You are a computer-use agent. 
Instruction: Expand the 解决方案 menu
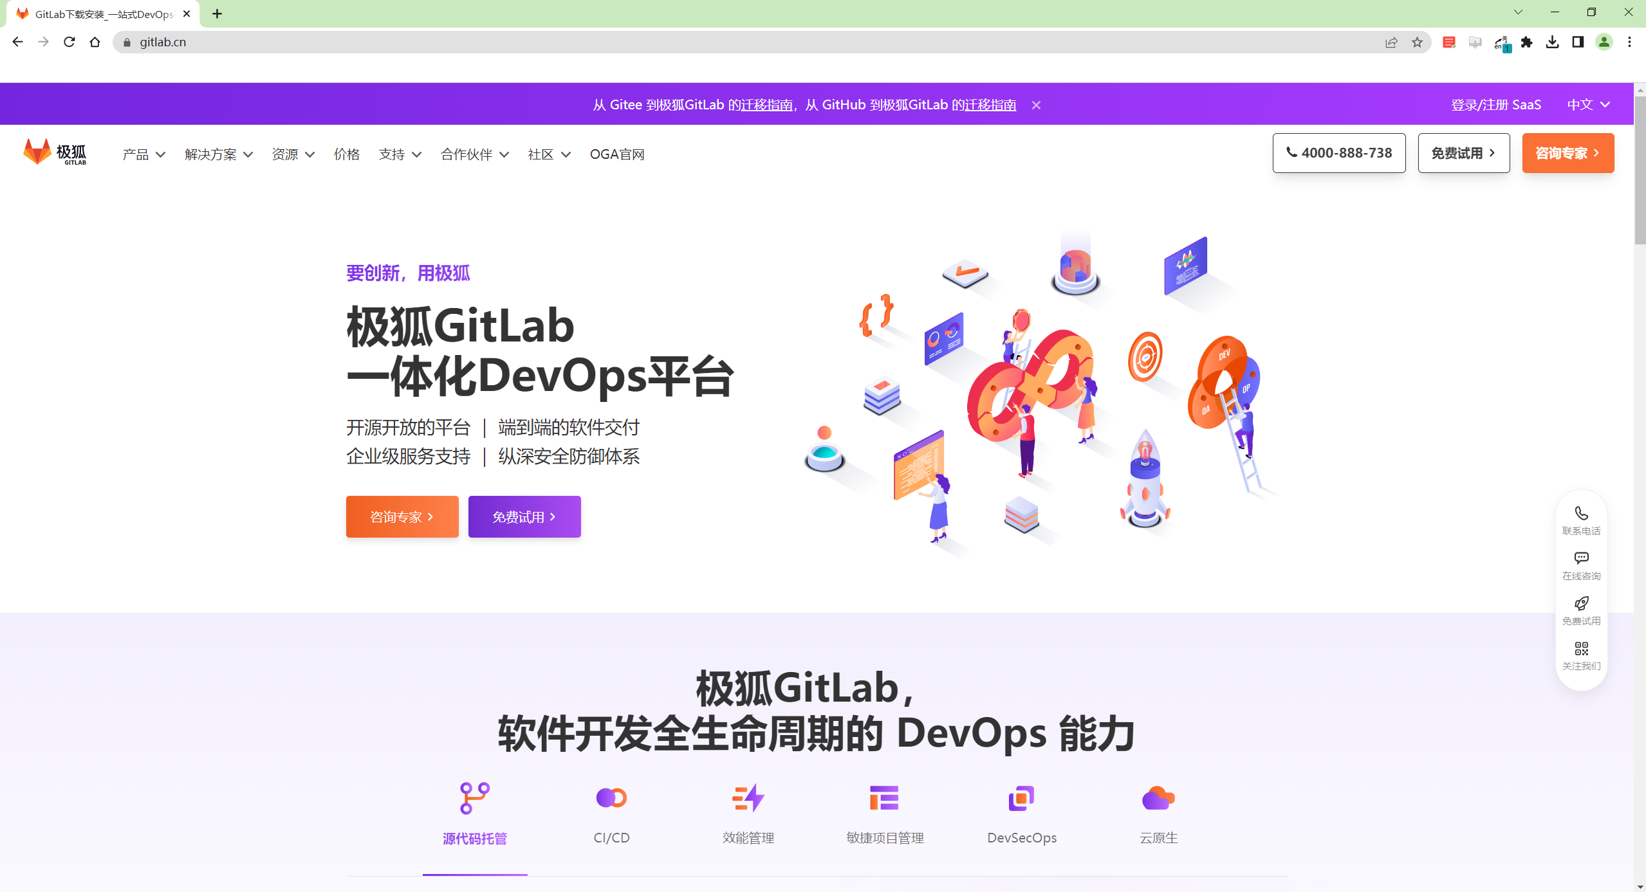(x=219, y=154)
